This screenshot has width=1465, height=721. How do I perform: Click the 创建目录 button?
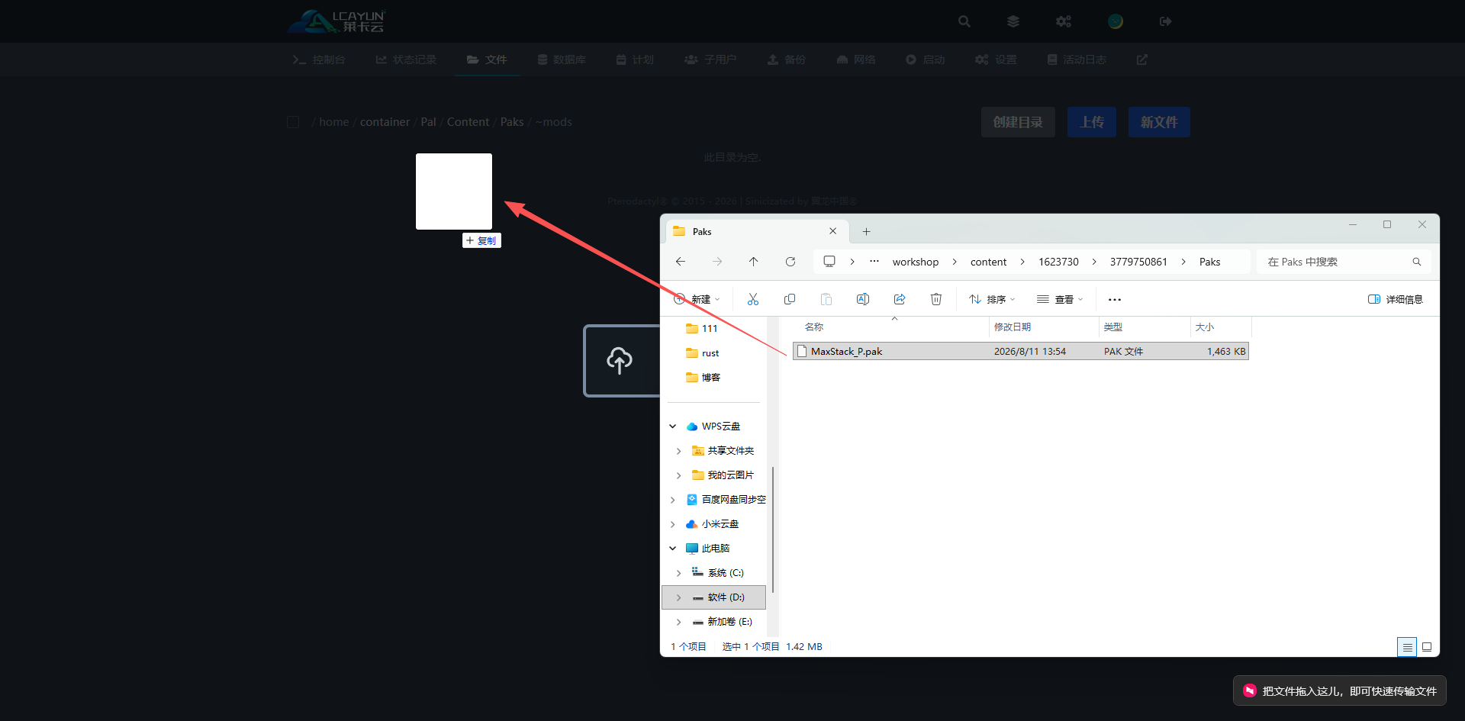tap(1018, 122)
